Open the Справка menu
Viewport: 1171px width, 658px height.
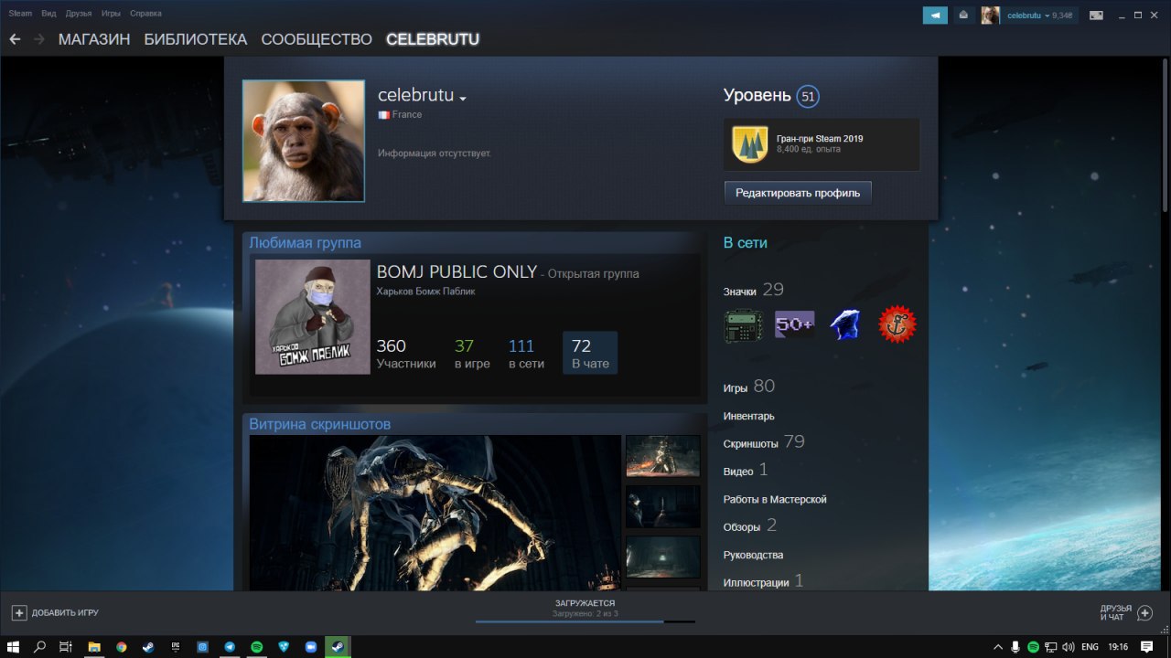point(145,14)
